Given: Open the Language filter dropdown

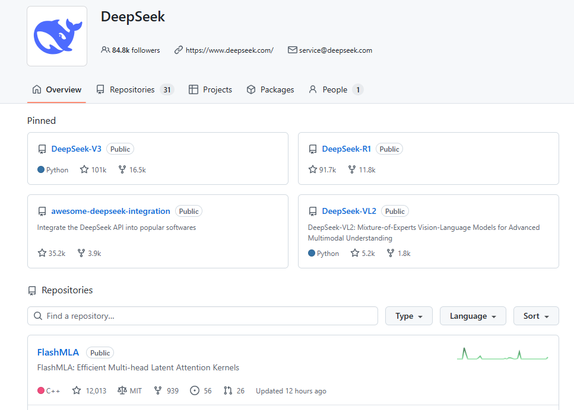Looking at the screenshot, I should pyautogui.click(x=473, y=316).
